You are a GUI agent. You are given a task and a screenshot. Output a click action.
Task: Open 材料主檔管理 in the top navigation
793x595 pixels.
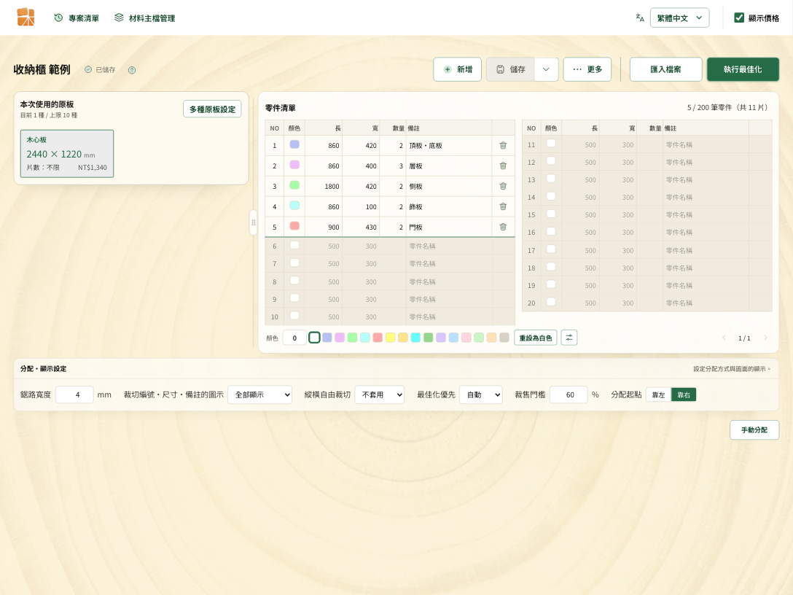coord(144,18)
